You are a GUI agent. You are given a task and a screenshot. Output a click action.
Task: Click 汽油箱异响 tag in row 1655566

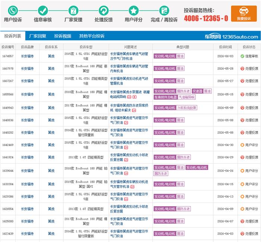[x=186, y=97]
